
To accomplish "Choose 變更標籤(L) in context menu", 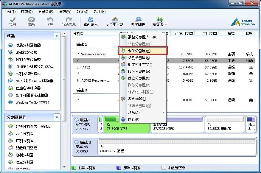I will click(143, 99).
